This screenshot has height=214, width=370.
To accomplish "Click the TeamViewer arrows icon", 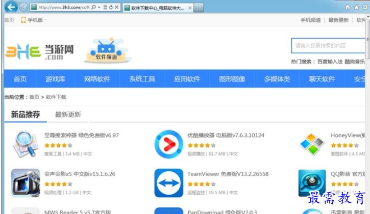I will 169,183.
